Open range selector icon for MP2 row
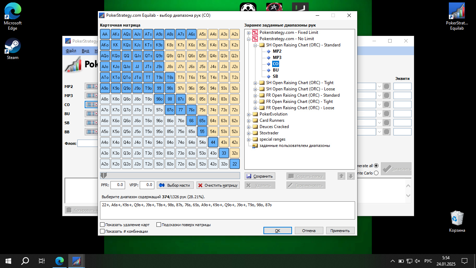This screenshot has width=476, height=268. click(x=92, y=87)
